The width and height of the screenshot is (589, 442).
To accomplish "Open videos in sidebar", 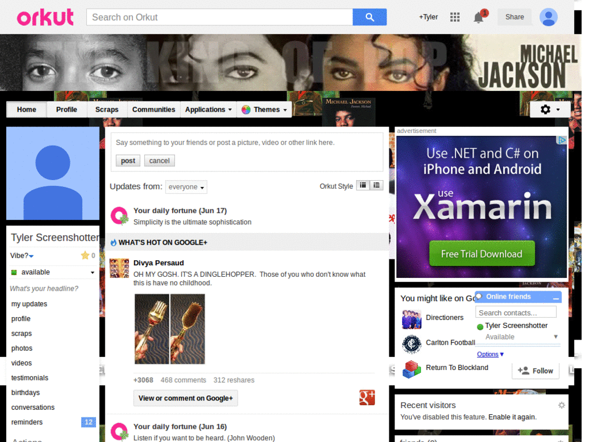I will coord(21,363).
